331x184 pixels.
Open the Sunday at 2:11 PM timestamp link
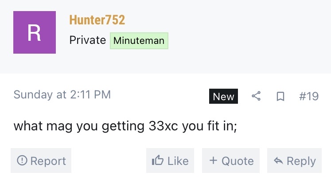[62, 94]
